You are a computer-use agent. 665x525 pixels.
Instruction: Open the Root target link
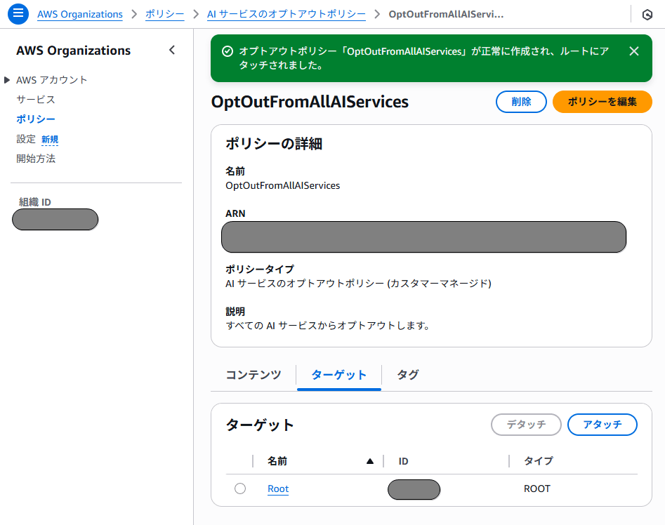click(x=278, y=489)
